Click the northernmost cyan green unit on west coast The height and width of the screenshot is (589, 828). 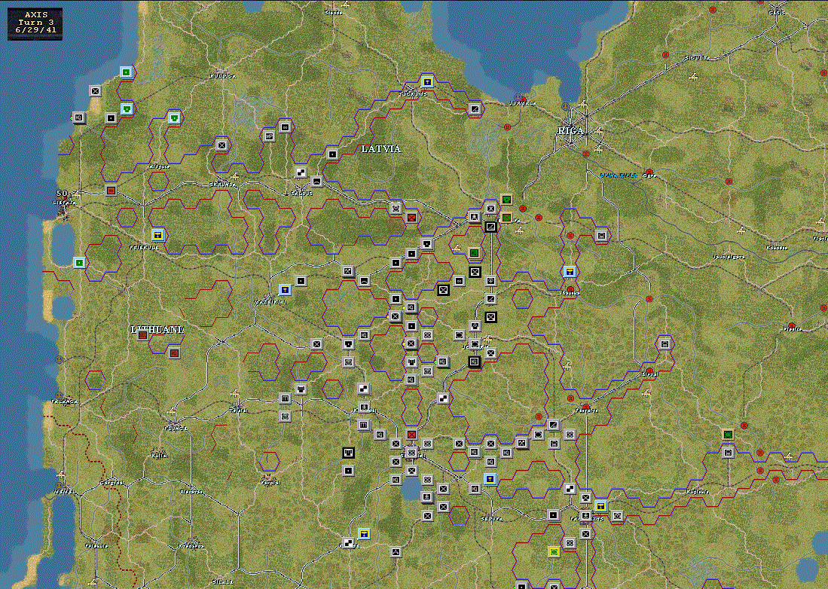127,72
